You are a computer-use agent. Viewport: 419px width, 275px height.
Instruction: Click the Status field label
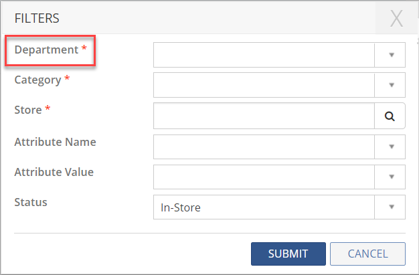point(31,202)
